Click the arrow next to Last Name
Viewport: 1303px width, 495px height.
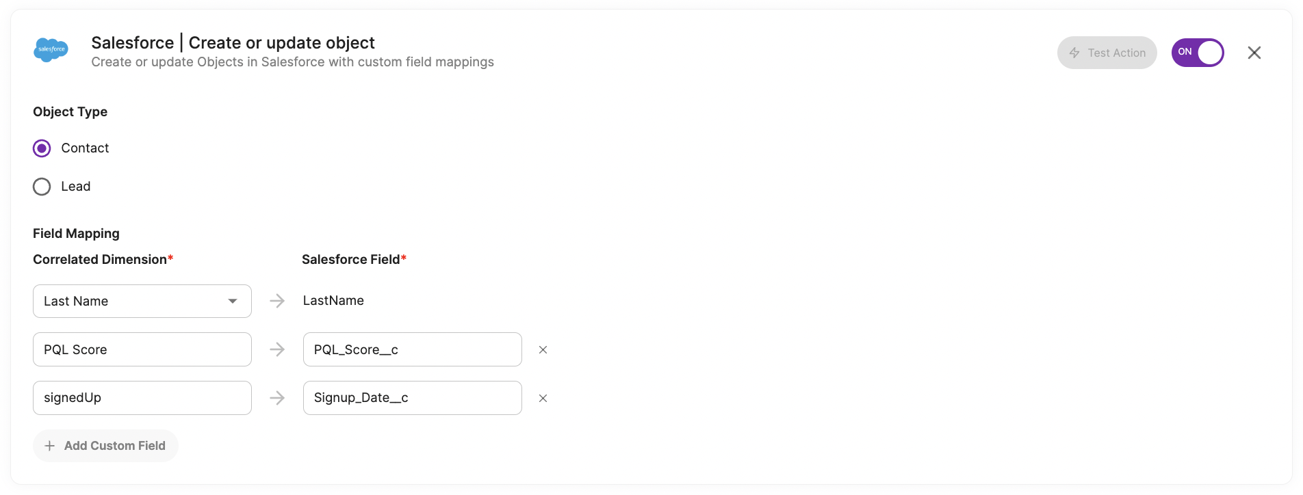click(277, 301)
